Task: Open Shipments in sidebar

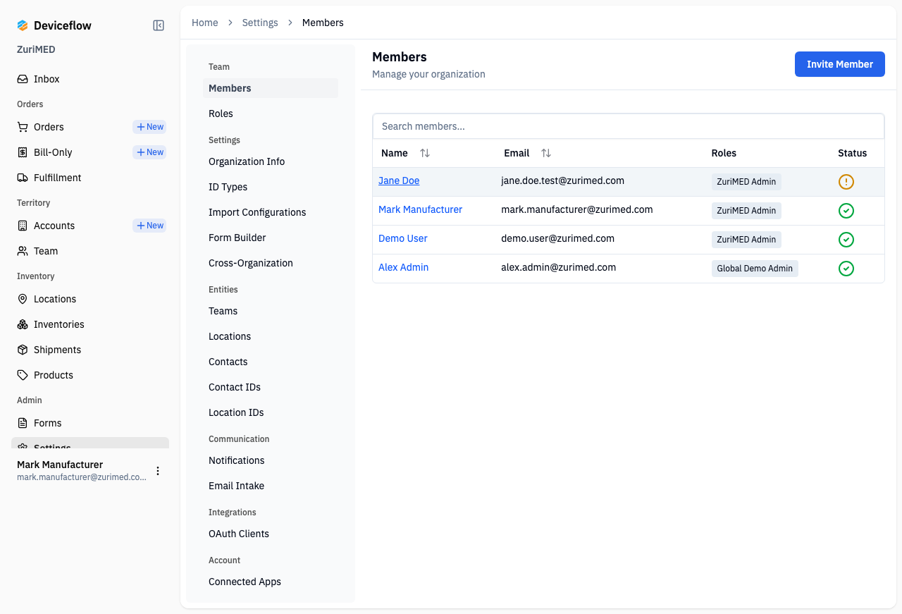Action: point(90,350)
